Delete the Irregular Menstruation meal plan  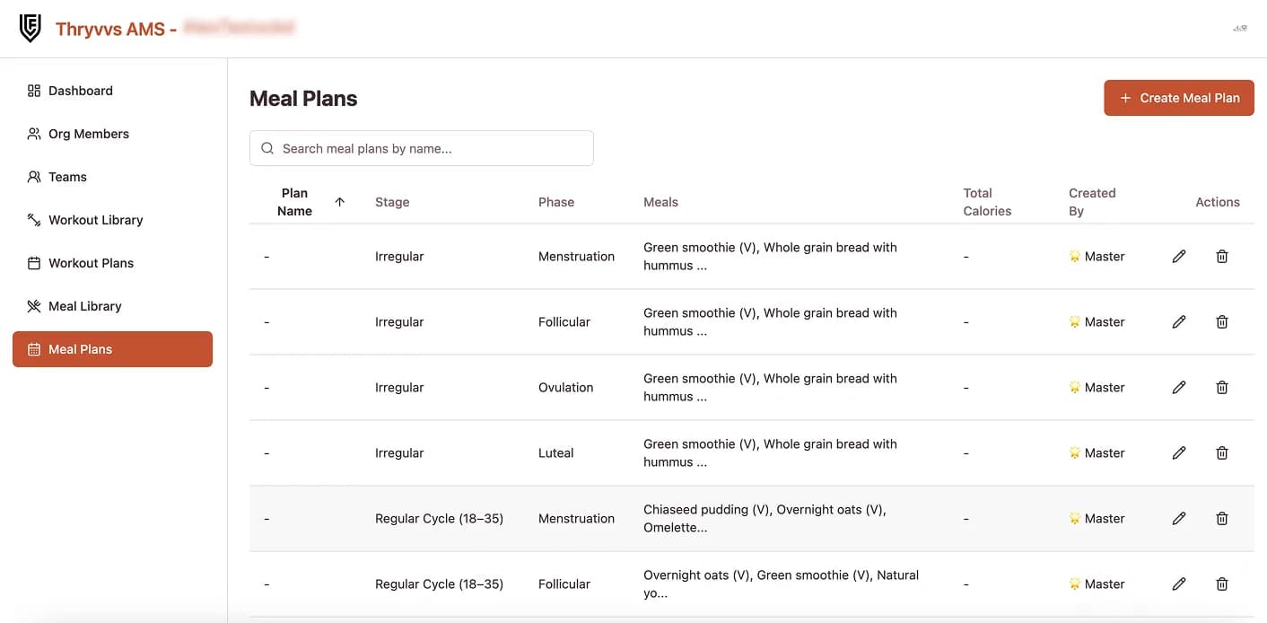click(x=1222, y=257)
